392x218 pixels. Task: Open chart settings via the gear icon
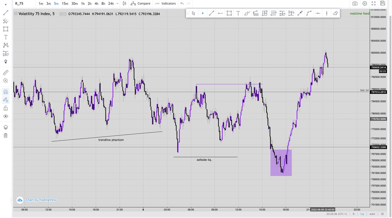[365, 4]
